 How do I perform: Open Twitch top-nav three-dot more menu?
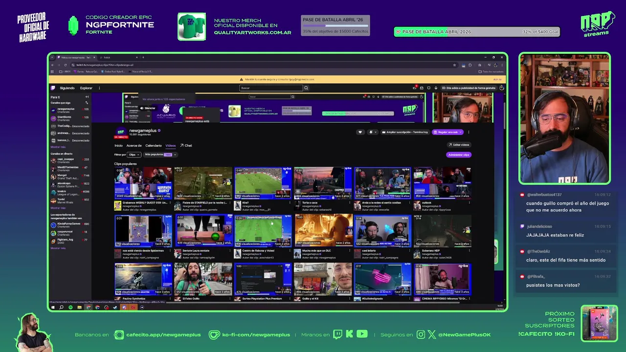tap(99, 88)
